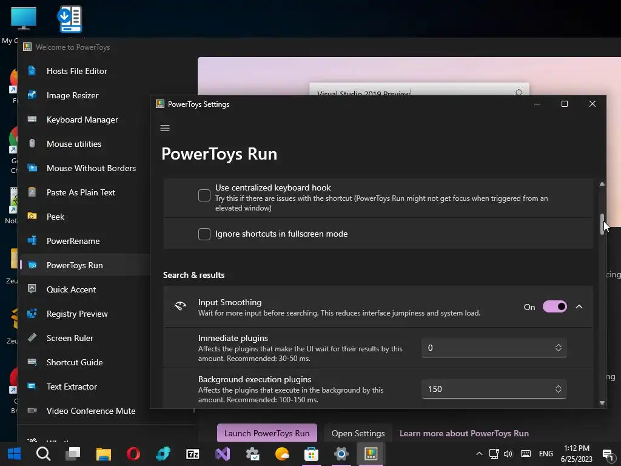Click the network tray icon
This screenshot has width=621, height=466.
[x=494, y=454]
